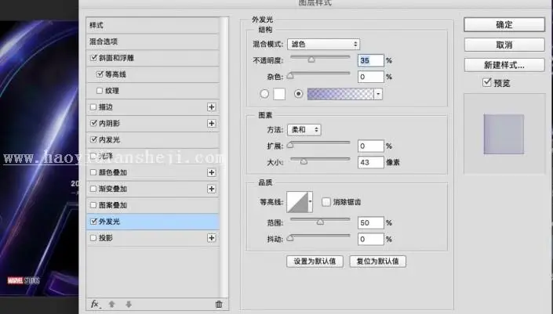Open 斜面和浮雕 settings row
This screenshot has width=553, height=314.
pos(153,58)
